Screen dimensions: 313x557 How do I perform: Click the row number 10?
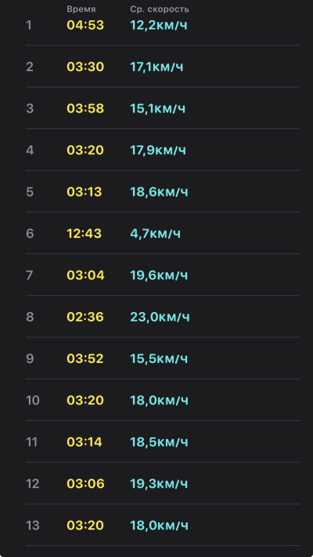[x=33, y=401]
